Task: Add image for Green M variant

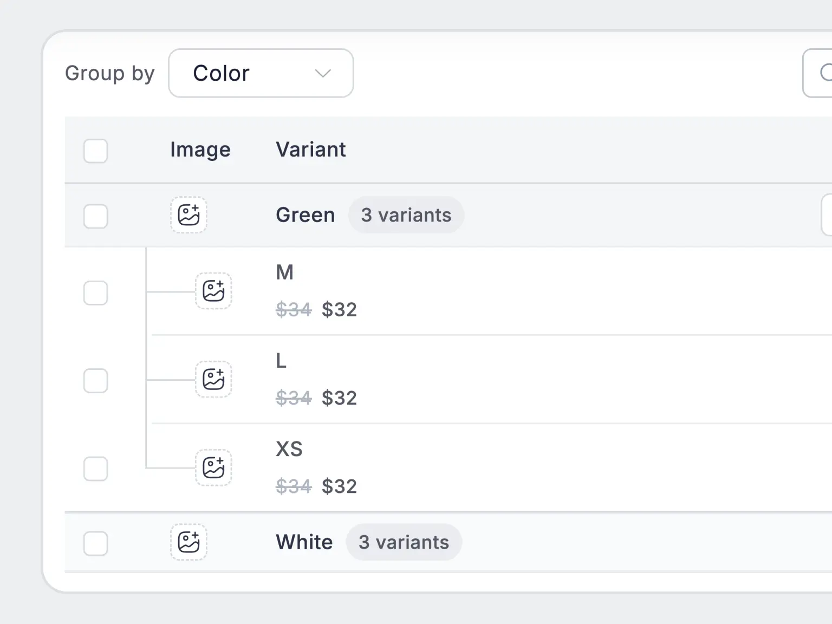Action: [x=213, y=291]
